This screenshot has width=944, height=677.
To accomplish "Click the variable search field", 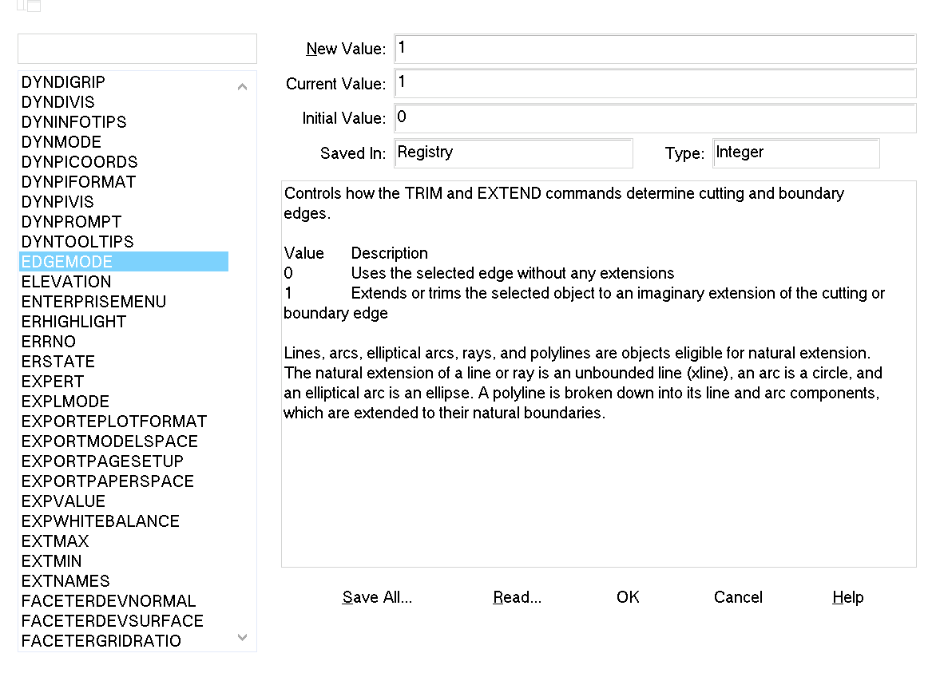I will pyautogui.click(x=137, y=49).
